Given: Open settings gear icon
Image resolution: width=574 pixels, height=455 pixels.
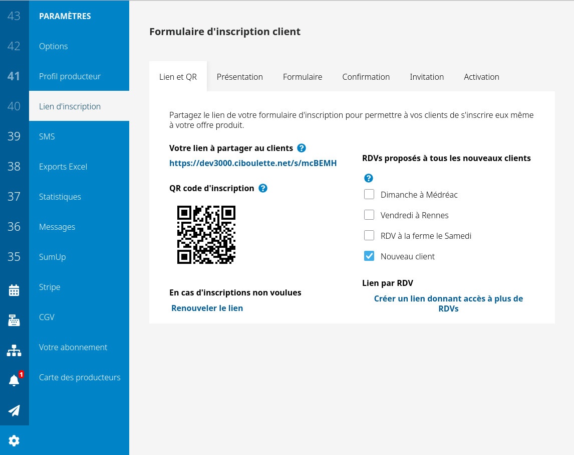Looking at the screenshot, I should click(x=14, y=440).
